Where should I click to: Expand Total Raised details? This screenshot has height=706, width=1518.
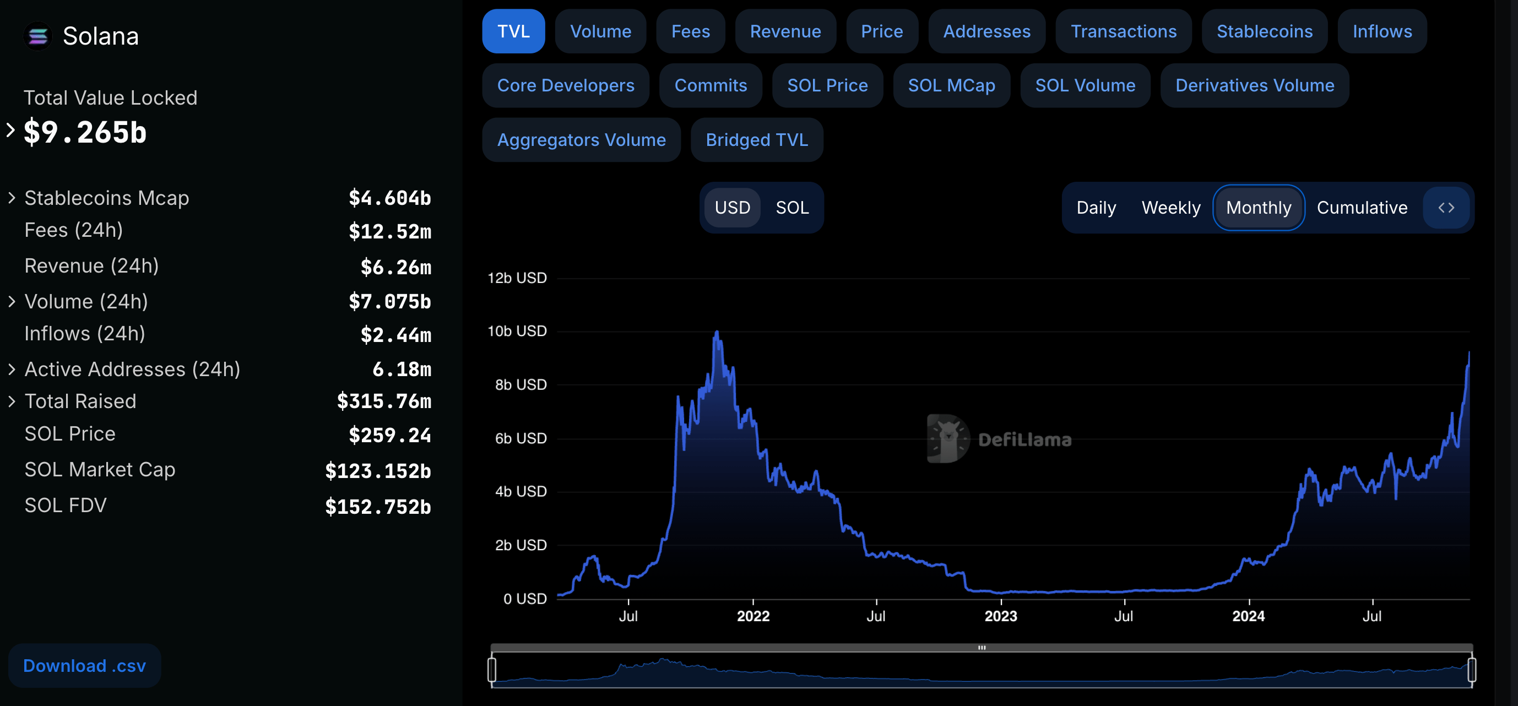click(x=12, y=401)
